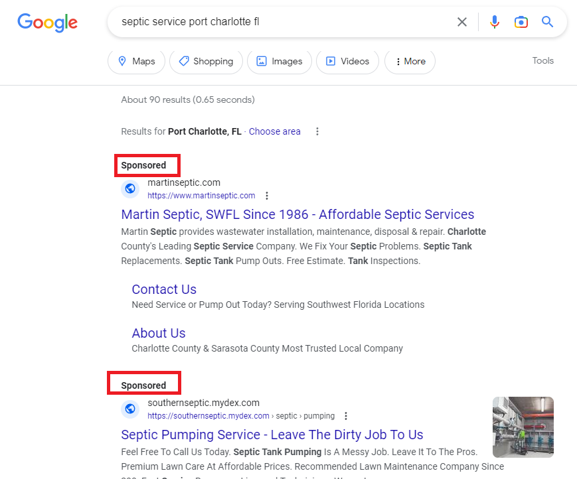Click the Septic Pumping Service result thumbnail image

click(x=523, y=427)
